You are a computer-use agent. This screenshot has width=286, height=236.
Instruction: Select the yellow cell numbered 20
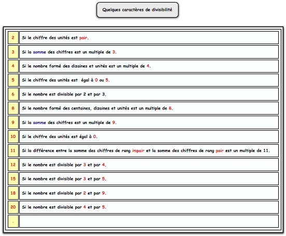pos(13,207)
